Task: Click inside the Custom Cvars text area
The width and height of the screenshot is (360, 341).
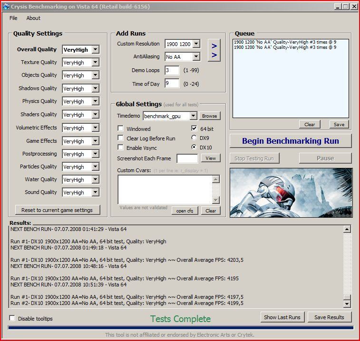Action: click(x=165, y=190)
